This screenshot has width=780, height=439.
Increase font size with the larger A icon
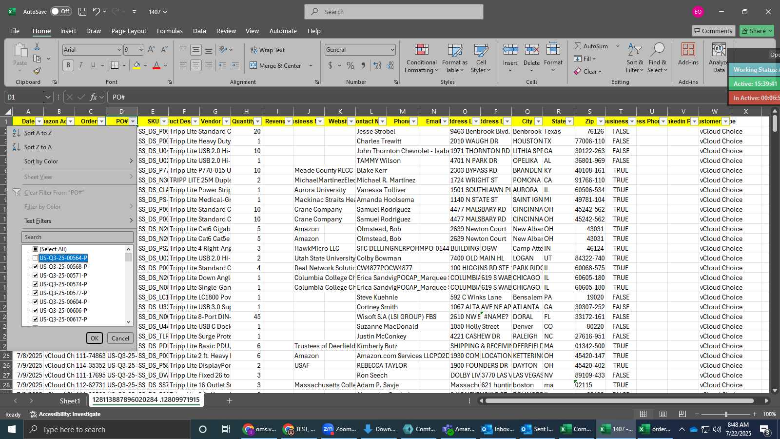coord(151,50)
